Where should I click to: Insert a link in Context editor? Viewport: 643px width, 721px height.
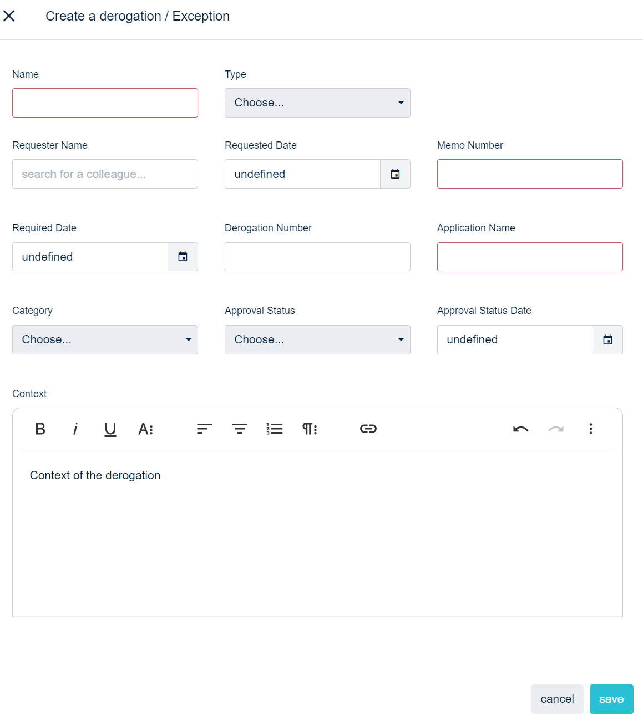point(368,429)
